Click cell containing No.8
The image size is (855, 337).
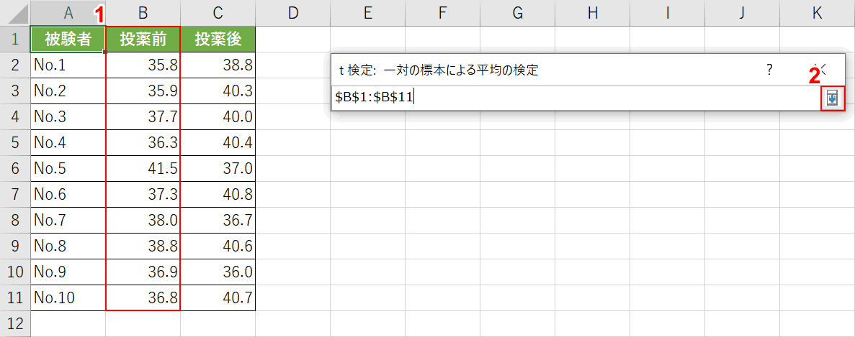point(68,246)
